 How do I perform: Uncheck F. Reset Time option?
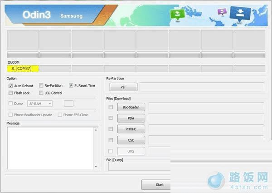click(71, 85)
